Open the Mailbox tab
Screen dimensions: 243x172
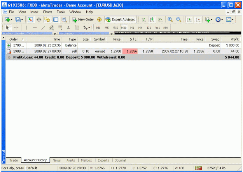coord(86,160)
